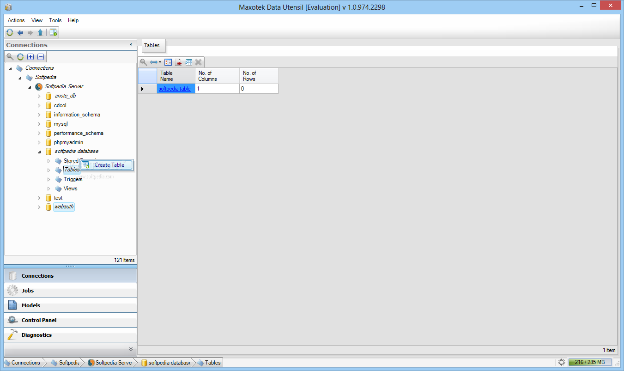
Task: Click the application icon in title bar
Action: 8,7
